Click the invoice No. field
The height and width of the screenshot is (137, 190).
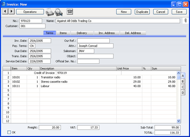31,21
